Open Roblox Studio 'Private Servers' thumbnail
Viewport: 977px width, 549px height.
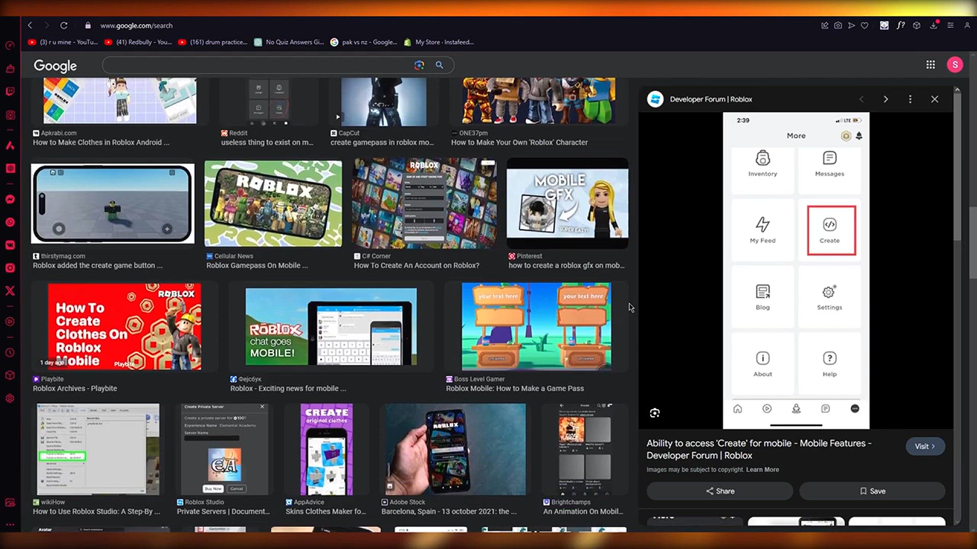[x=223, y=449]
